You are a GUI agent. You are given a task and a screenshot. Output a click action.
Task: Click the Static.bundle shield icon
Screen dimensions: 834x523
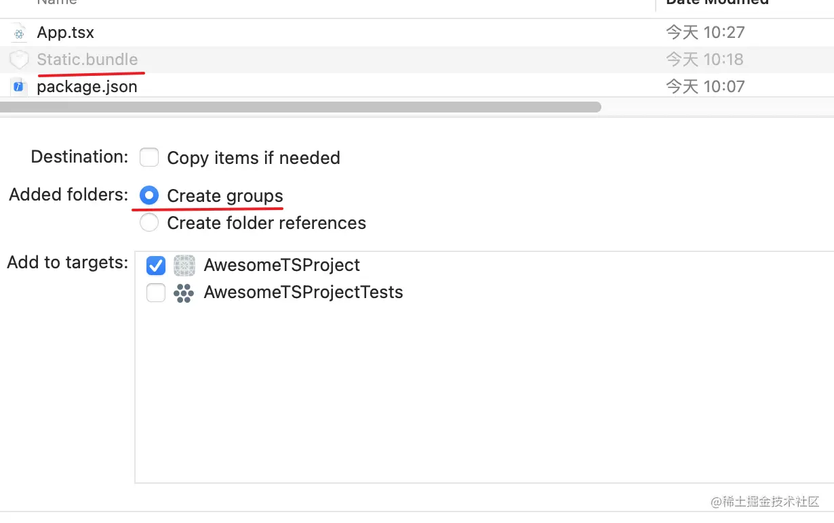click(19, 60)
